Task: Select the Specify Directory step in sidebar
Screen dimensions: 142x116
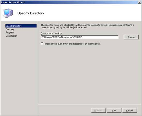Action: 21,26
